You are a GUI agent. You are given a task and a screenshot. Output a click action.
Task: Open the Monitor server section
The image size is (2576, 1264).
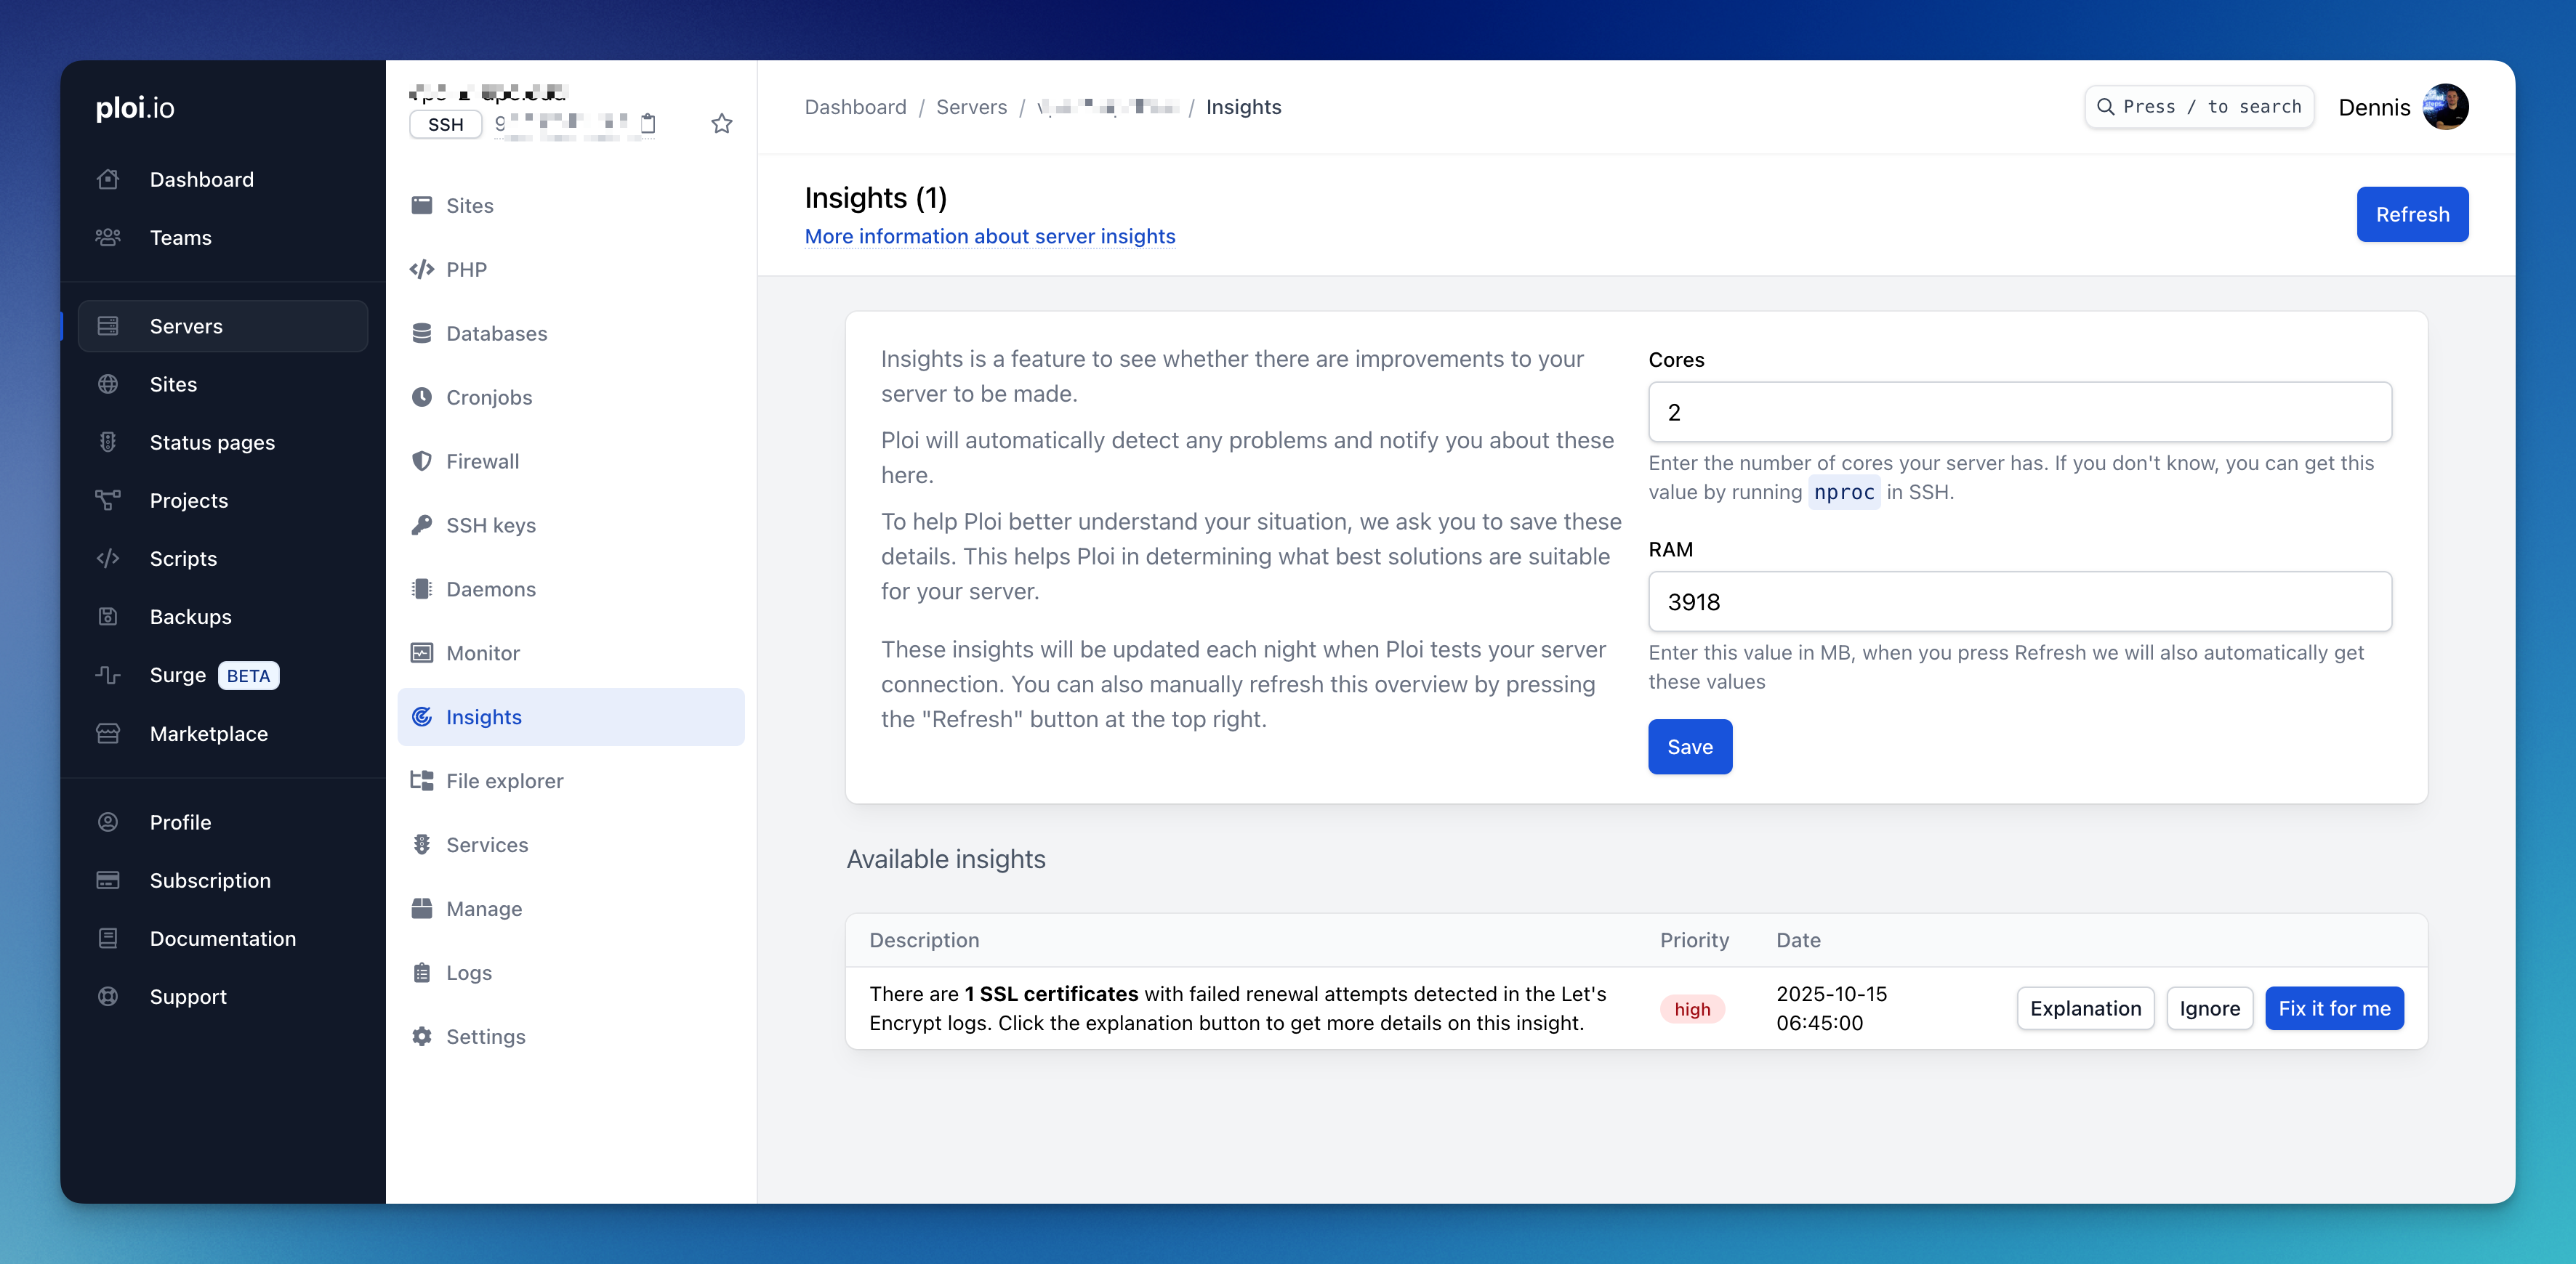(482, 652)
